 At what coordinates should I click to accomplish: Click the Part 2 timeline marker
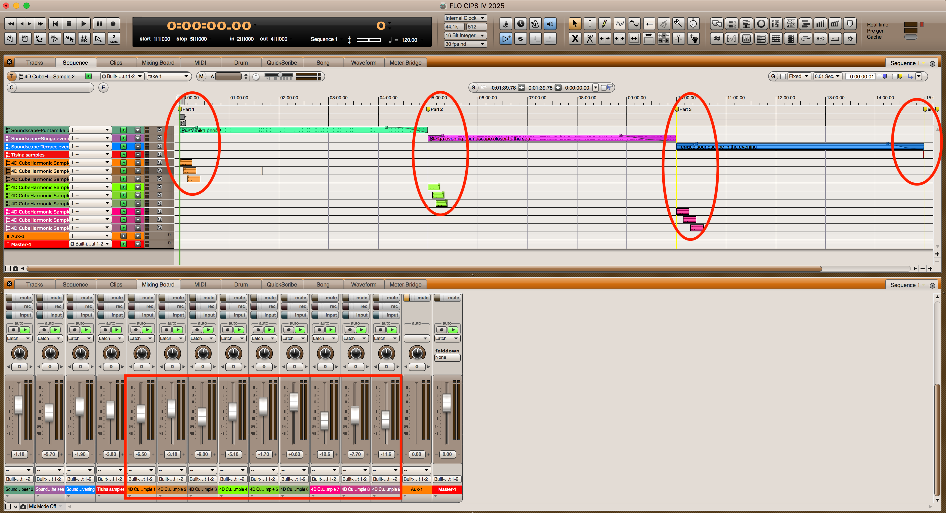tap(428, 109)
